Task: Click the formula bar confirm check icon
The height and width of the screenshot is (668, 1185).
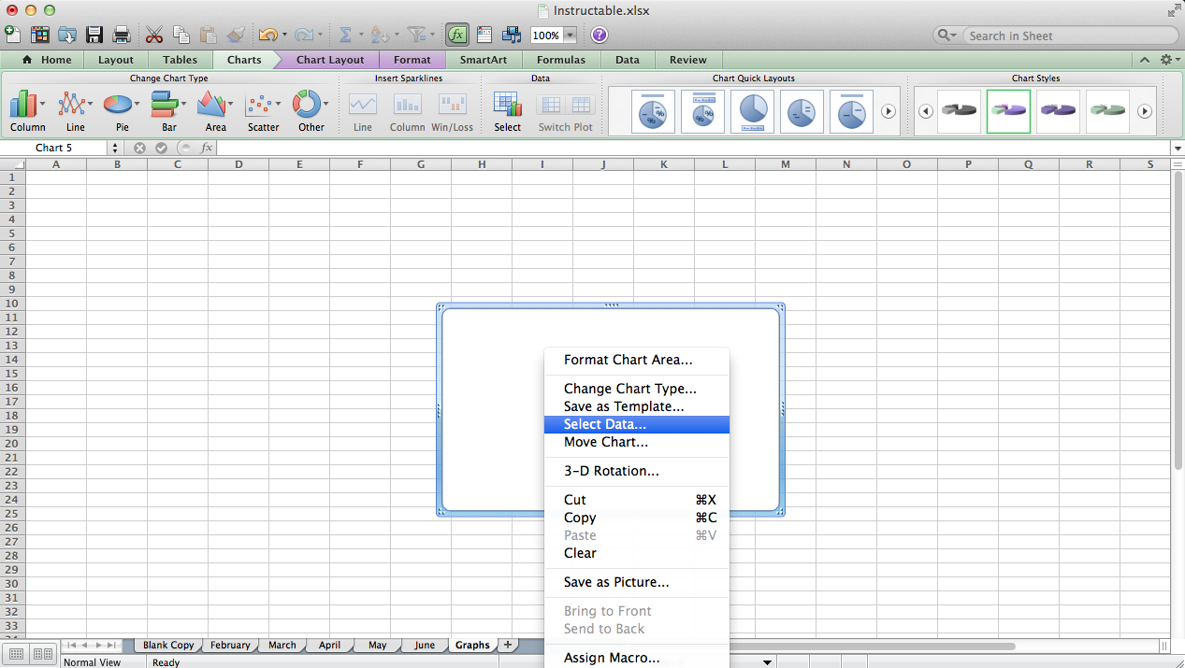Action: point(161,148)
